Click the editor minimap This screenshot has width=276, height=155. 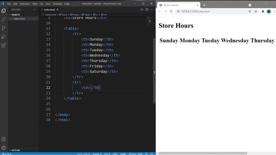(x=150, y=20)
